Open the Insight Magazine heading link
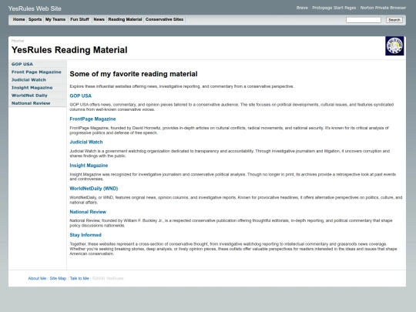 point(89,166)
